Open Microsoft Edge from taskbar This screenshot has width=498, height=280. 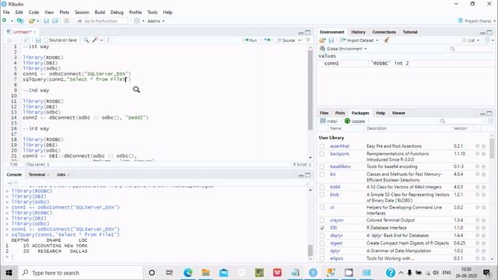click(x=188, y=272)
